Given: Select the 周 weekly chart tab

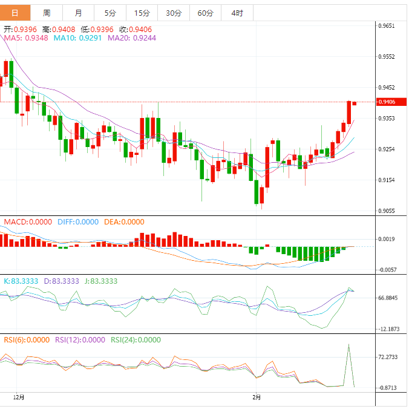Looking at the screenshot, I should coord(47,13).
